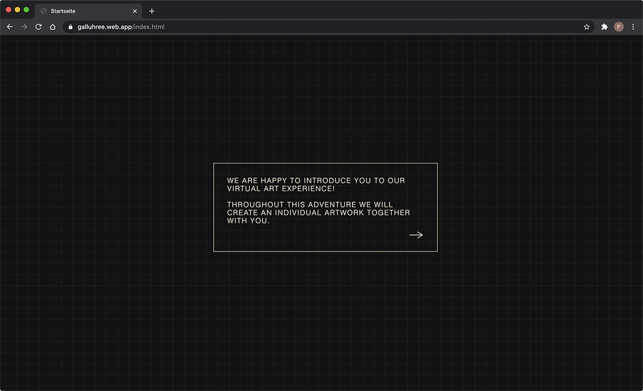
Task: Open the Chrome three-dot menu
Action: click(633, 27)
